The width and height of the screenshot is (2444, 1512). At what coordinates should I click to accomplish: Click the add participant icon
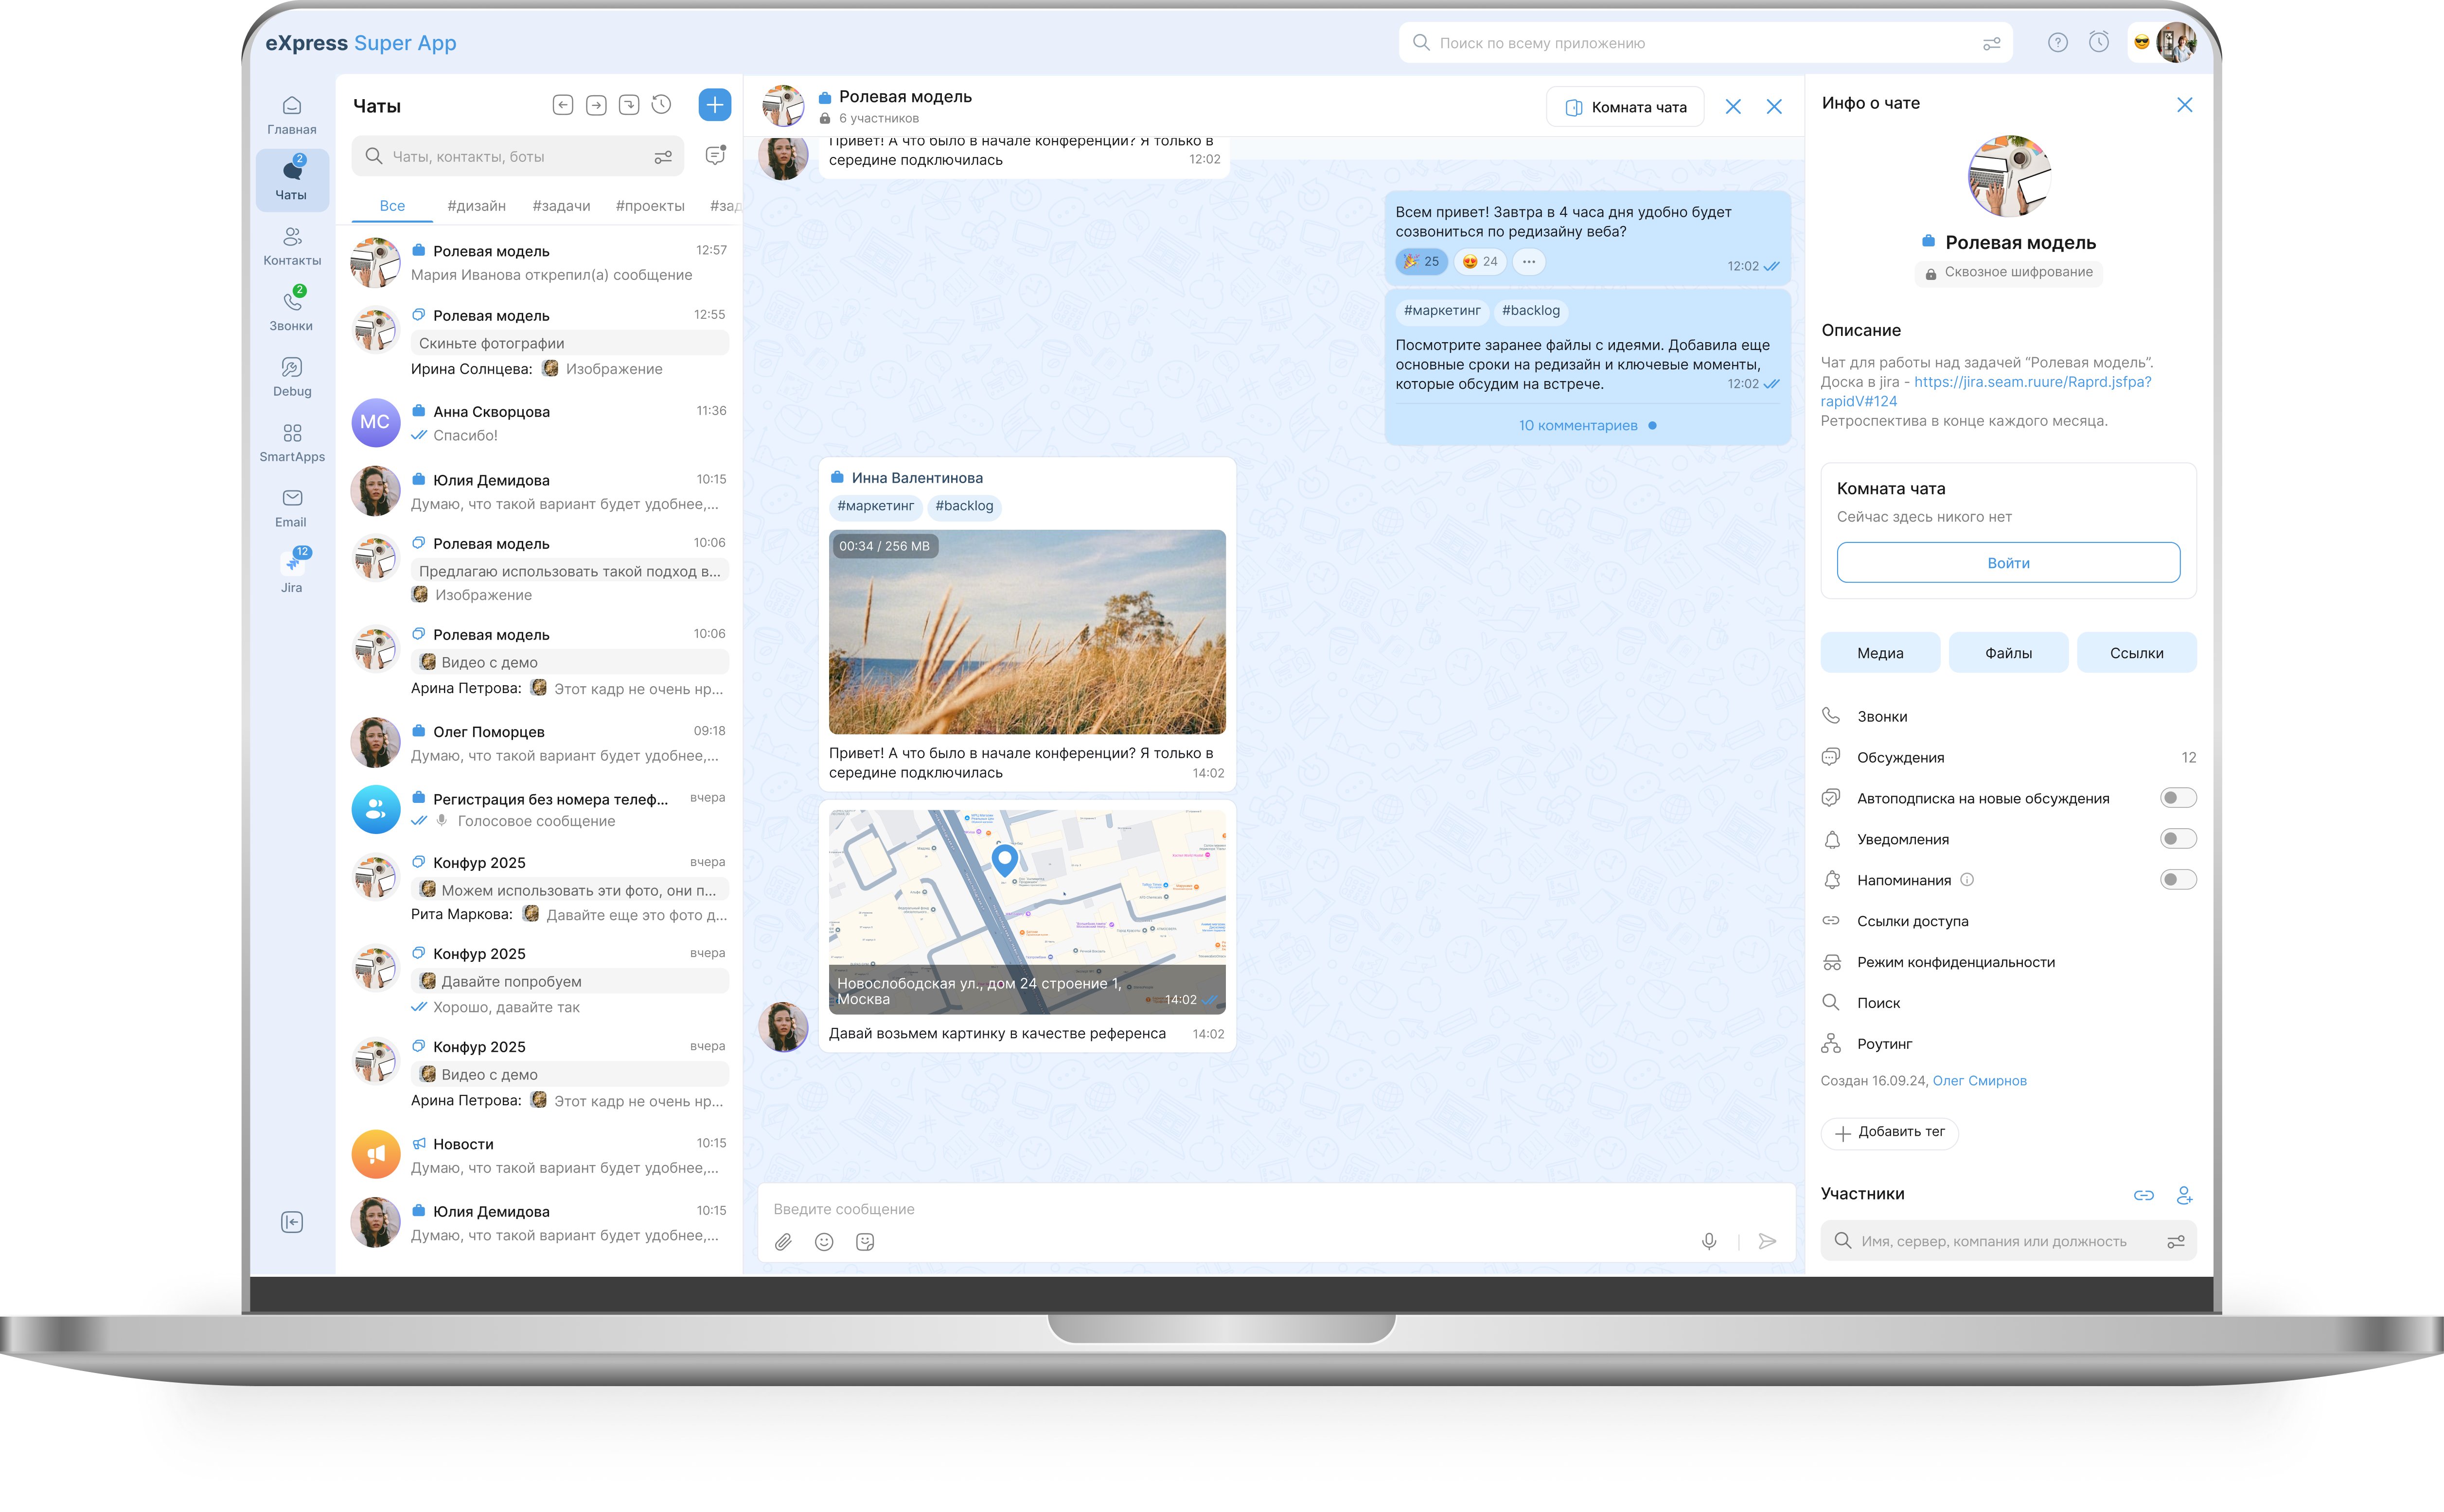2184,1195
